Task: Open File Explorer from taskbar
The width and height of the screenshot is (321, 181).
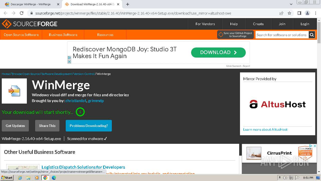Action: click(28, 178)
